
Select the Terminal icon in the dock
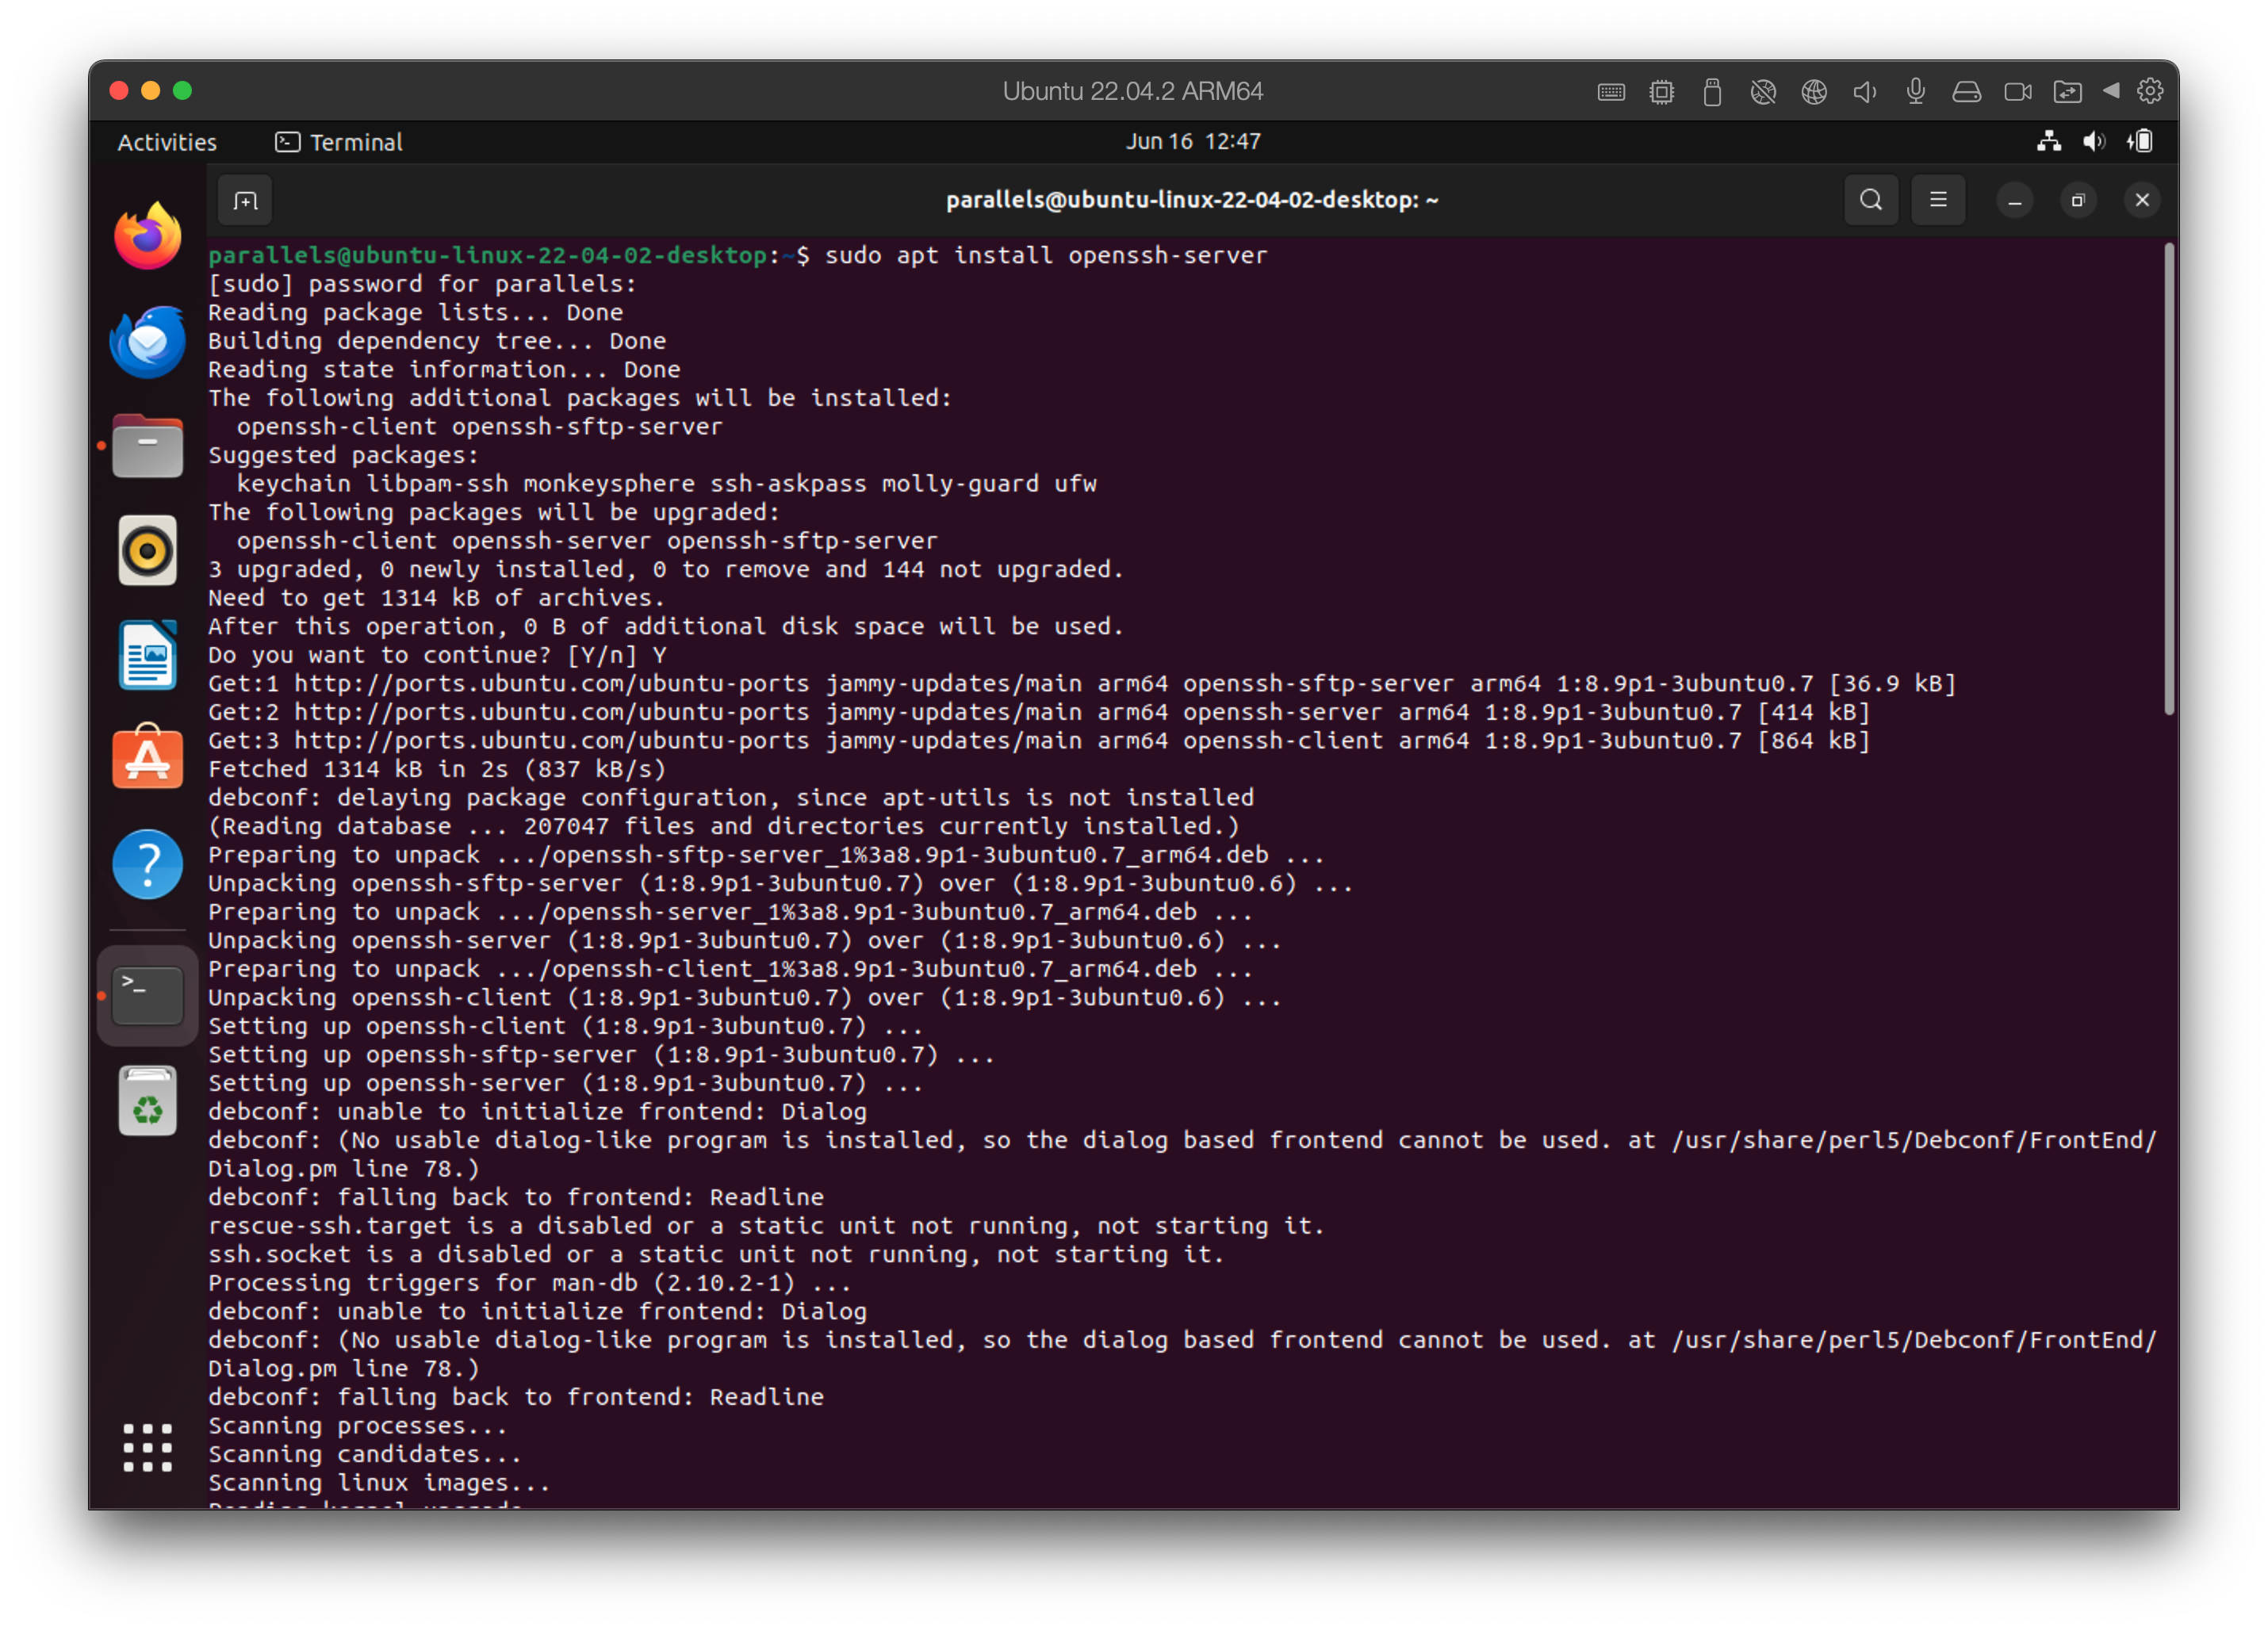(147, 995)
